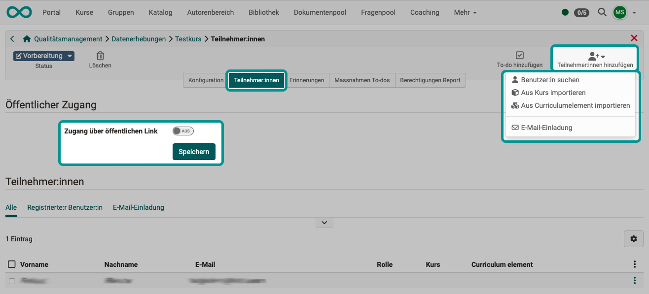
Task: Open the three-dot menu in table header
Action: [x=634, y=264]
